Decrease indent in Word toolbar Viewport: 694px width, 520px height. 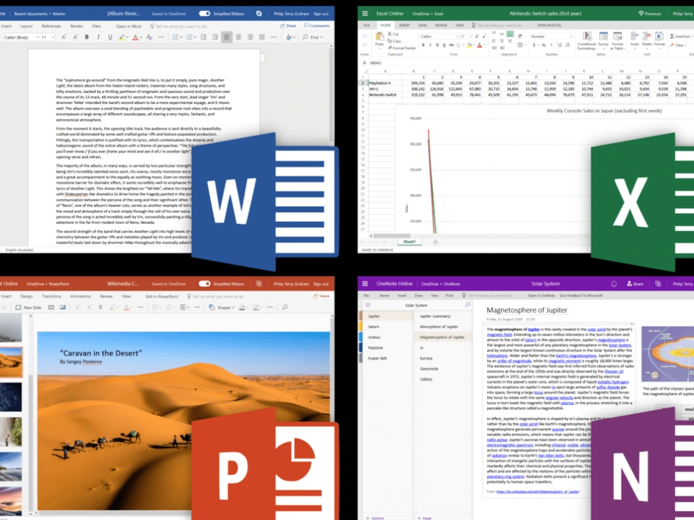[x=203, y=37]
